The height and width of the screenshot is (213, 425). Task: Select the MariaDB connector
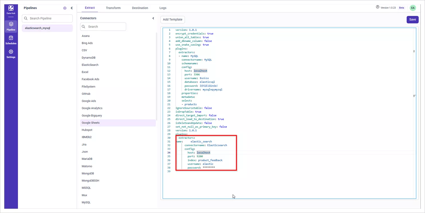click(118, 159)
